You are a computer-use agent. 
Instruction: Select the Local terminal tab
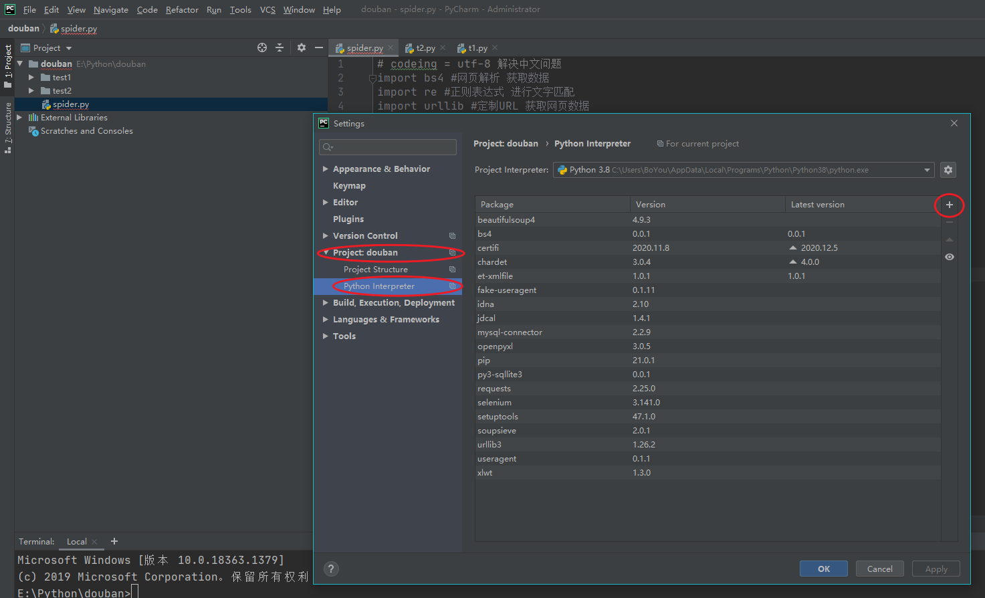pos(77,542)
